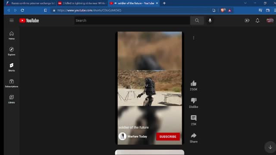Switch to the Russia prisoner exchange tab
Screen dimensions: 276x155
click(31, 3)
